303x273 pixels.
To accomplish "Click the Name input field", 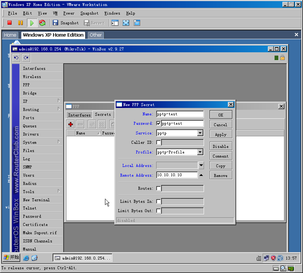I will [180, 114].
